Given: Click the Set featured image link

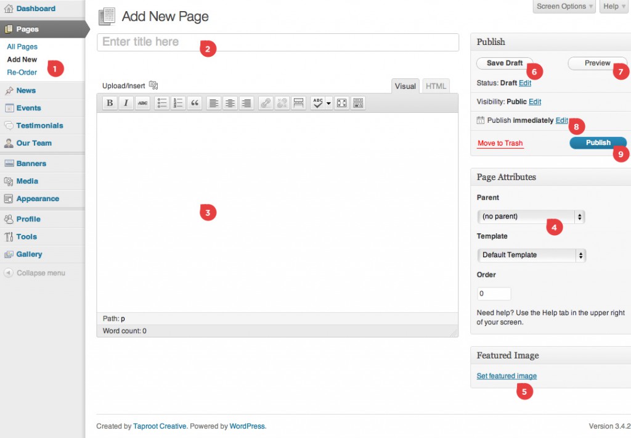Looking at the screenshot, I should pos(507,376).
